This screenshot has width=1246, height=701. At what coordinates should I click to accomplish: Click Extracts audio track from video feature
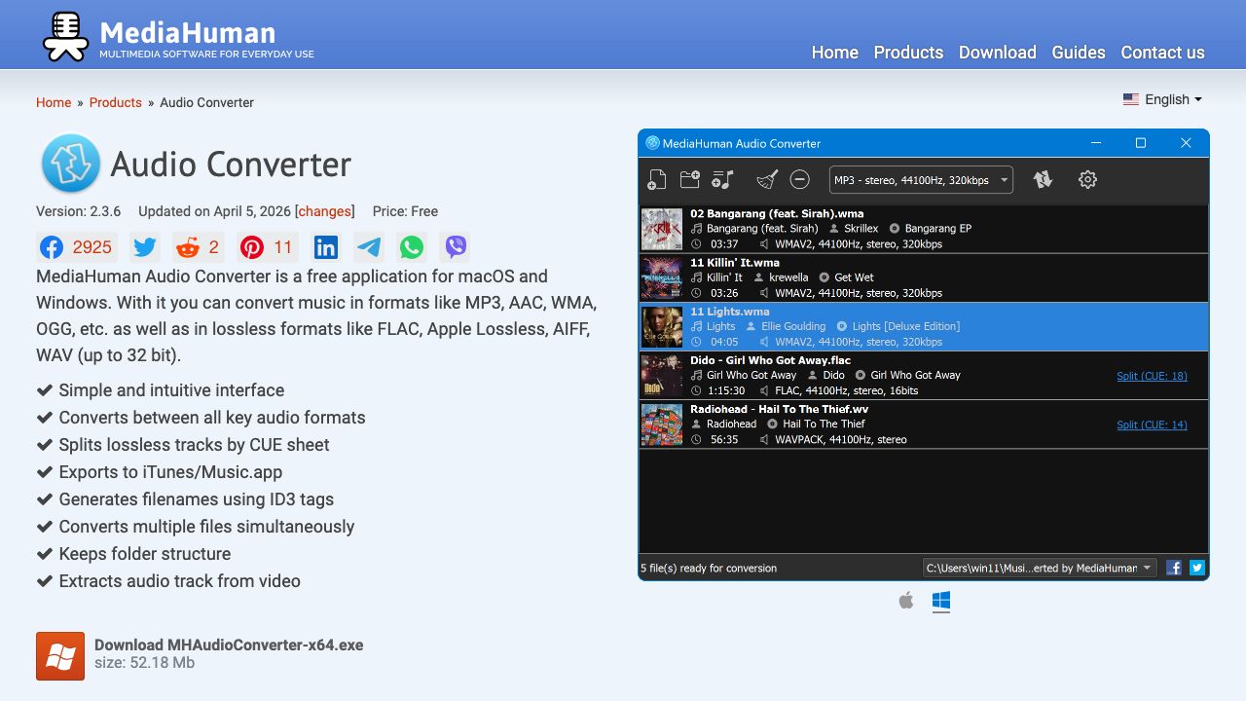tap(179, 581)
